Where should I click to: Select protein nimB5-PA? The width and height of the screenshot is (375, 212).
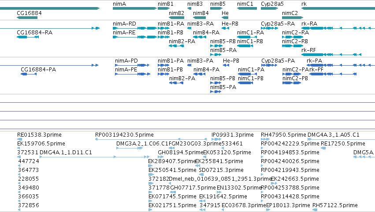pyautogui.click(x=215, y=92)
